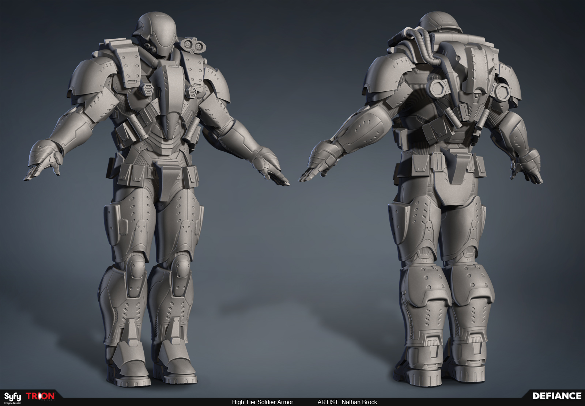Click the back-view armor model render
The image size is (585, 406).
coord(420,199)
